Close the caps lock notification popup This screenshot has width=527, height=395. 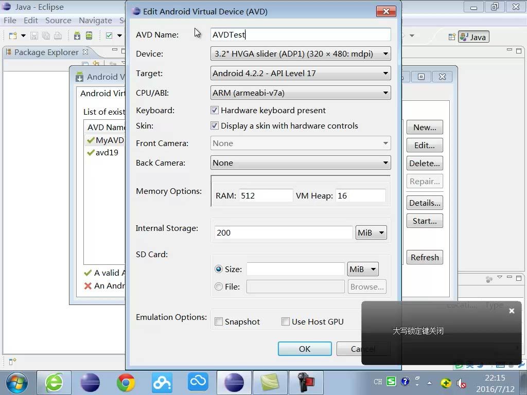pos(512,311)
